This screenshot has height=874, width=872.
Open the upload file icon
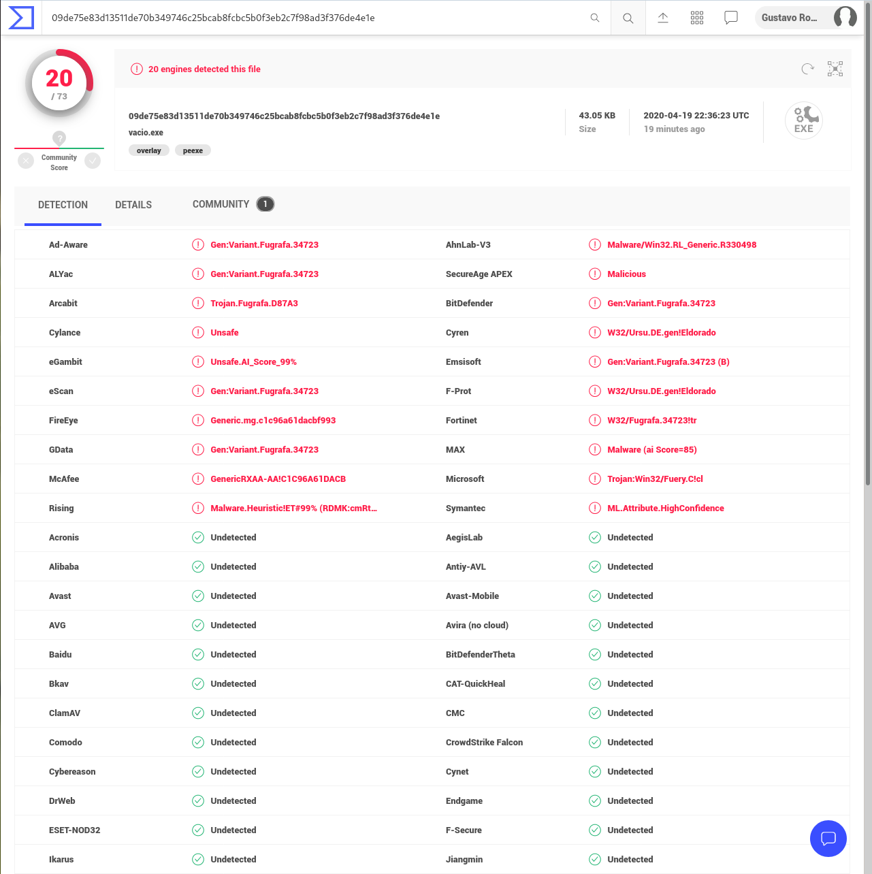click(x=663, y=18)
